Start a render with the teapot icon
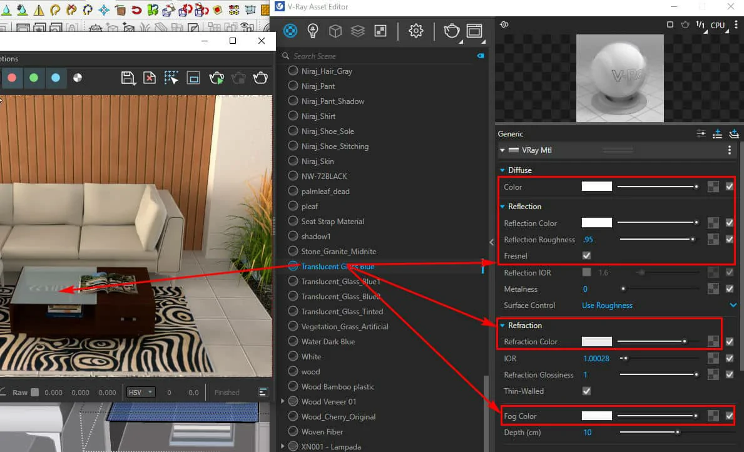Viewport: 744px width, 452px height. point(452,31)
